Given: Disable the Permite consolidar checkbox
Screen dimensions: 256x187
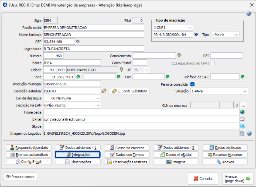Looking at the screenshot, I should click(192, 84).
